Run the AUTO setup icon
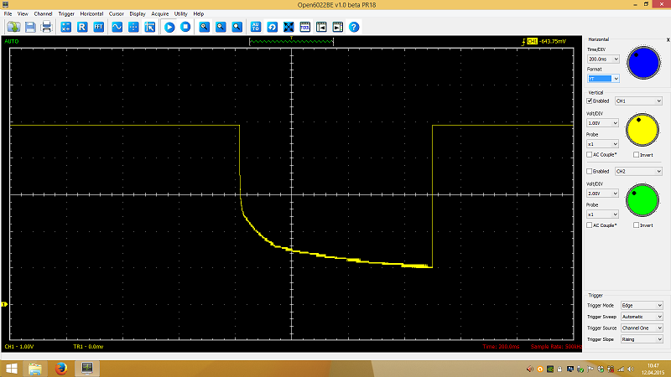The image size is (671, 377). [256, 27]
